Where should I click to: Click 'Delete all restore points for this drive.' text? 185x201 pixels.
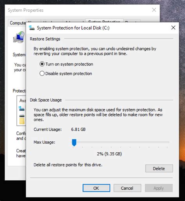coord(68,165)
